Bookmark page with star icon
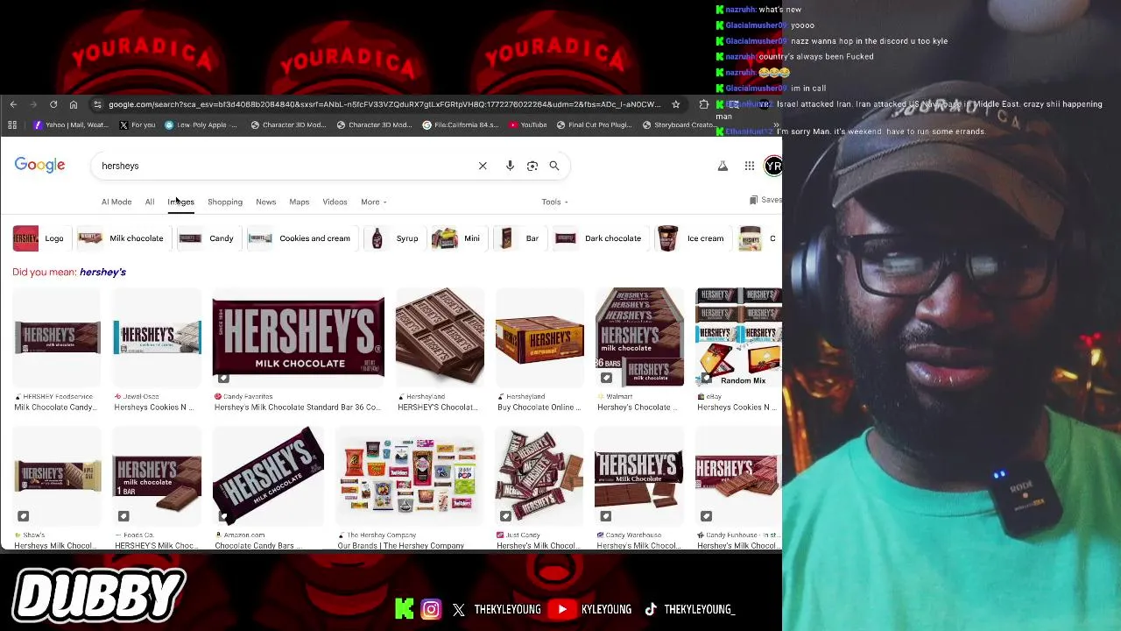The width and height of the screenshot is (1121, 631). pyautogui.click(x=675, y=104)
